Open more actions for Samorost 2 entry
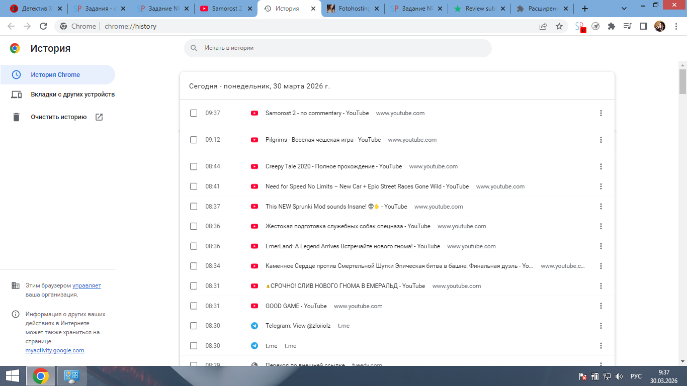This screenshot has width=687, height=386. [x=600, y=113]
